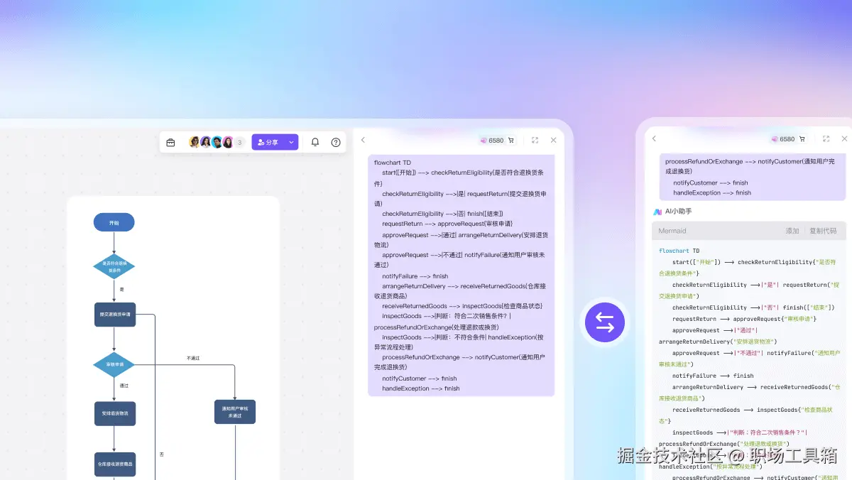Select the 审核申请 decision diamond
The image size is (852, 480).
pos(114,364)
